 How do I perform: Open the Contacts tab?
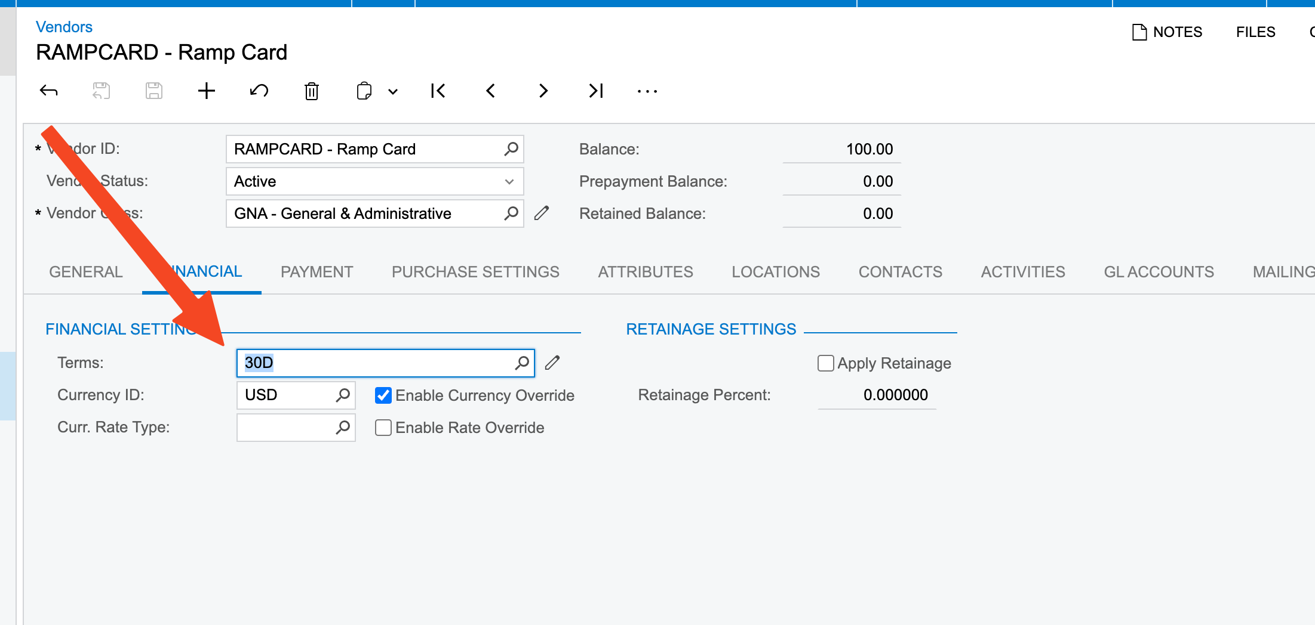tap(900, 272)
